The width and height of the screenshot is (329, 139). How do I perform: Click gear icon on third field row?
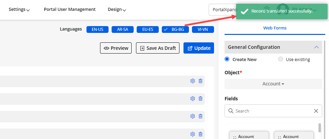click(x=193, y=116)
